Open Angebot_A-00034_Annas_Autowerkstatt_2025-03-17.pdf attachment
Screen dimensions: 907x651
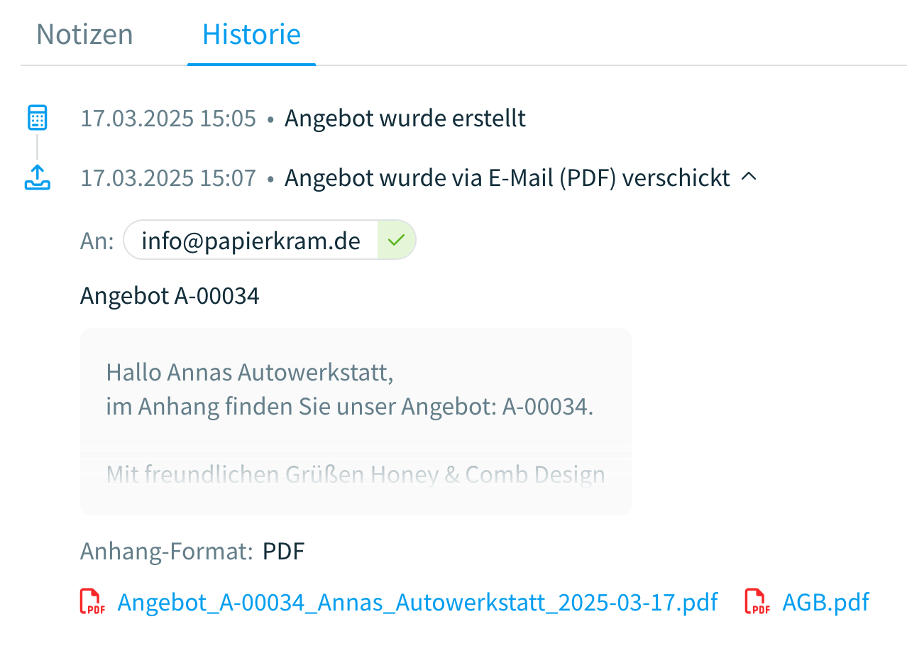(x=417, y=602)
